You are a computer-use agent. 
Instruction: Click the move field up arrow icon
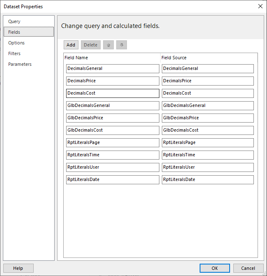pyautogui.click(x=108, y=45)
